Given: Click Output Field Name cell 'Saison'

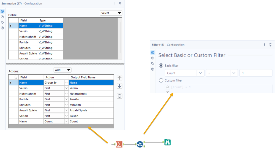Looking at the screenshot, I should tap(91, 116).
